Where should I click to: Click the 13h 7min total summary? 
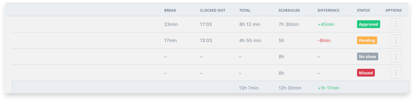(249, 88)
